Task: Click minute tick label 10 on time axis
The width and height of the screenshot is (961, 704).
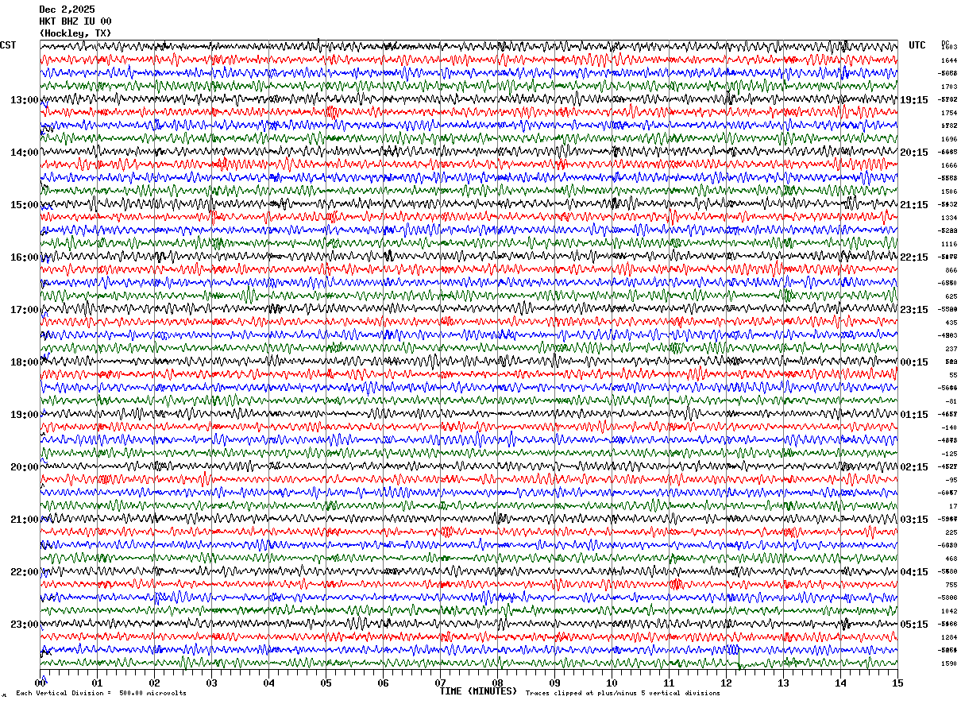Action: tap(612, 683)
